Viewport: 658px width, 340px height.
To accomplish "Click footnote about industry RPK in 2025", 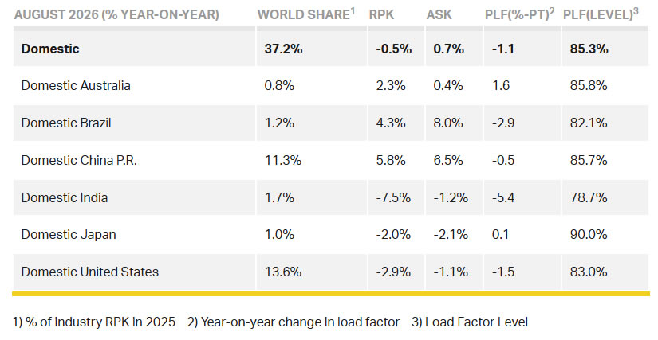I will tap(94, 322).
